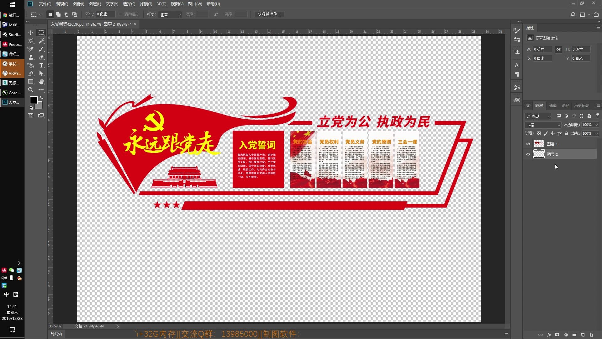This screenshot has width=602, height=339.
Task: Select the Rectangular Marquee tool in toolbox
Action: click(41, 33)
